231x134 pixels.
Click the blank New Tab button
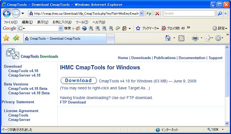[x=111, y=39]
